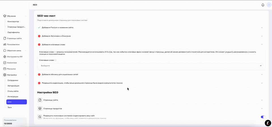Open the notifications bell icon
The image size is (272, 127).
point(263,5)
